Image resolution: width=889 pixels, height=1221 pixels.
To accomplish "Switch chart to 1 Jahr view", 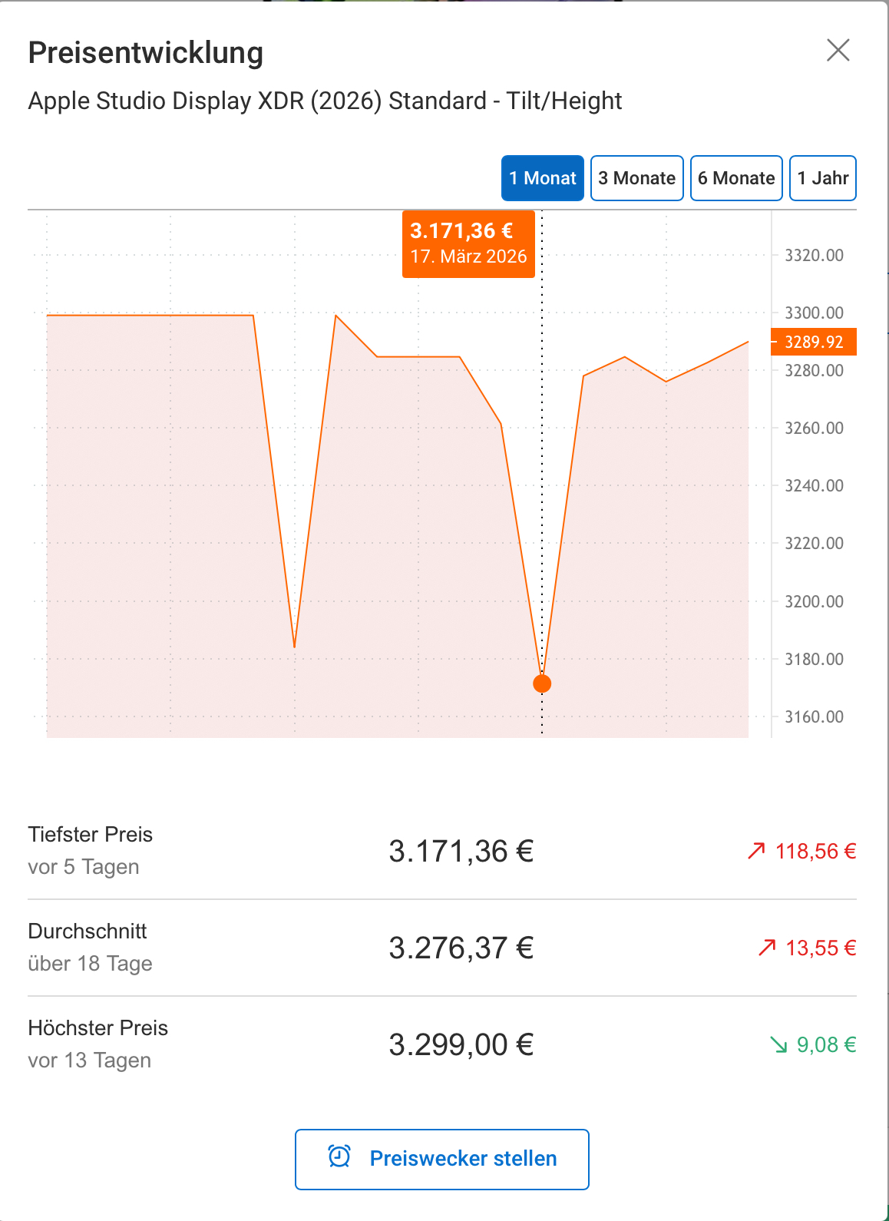I will coord(822,178).
